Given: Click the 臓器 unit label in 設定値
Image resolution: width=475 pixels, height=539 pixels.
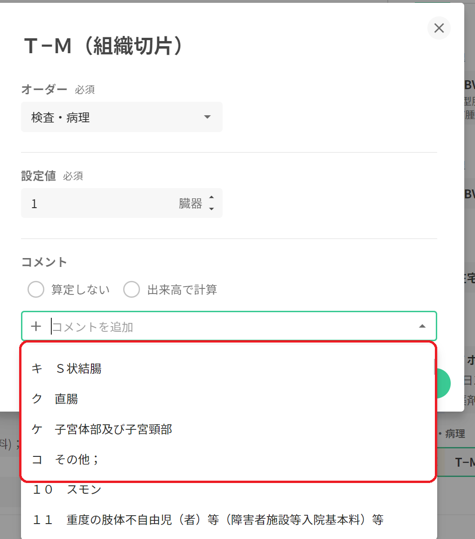Looking at the screenshot, I should [x=190, y=203].
